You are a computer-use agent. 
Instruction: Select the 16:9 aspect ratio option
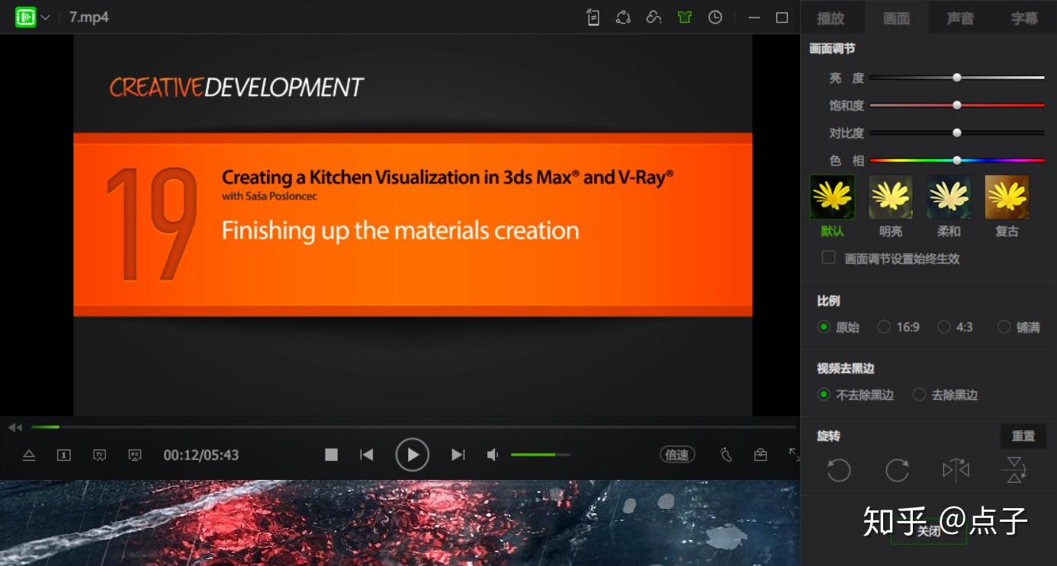click(x=884, y=327)
